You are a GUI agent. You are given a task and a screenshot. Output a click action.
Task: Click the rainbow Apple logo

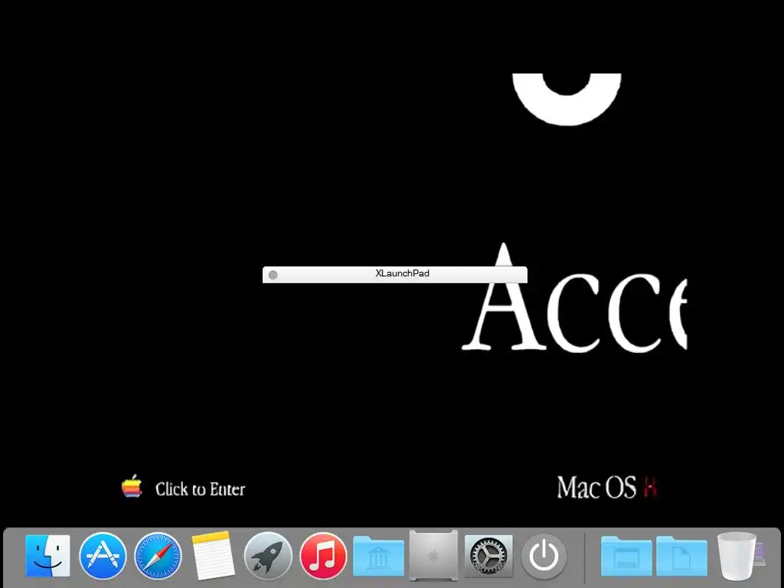[132, 486]
